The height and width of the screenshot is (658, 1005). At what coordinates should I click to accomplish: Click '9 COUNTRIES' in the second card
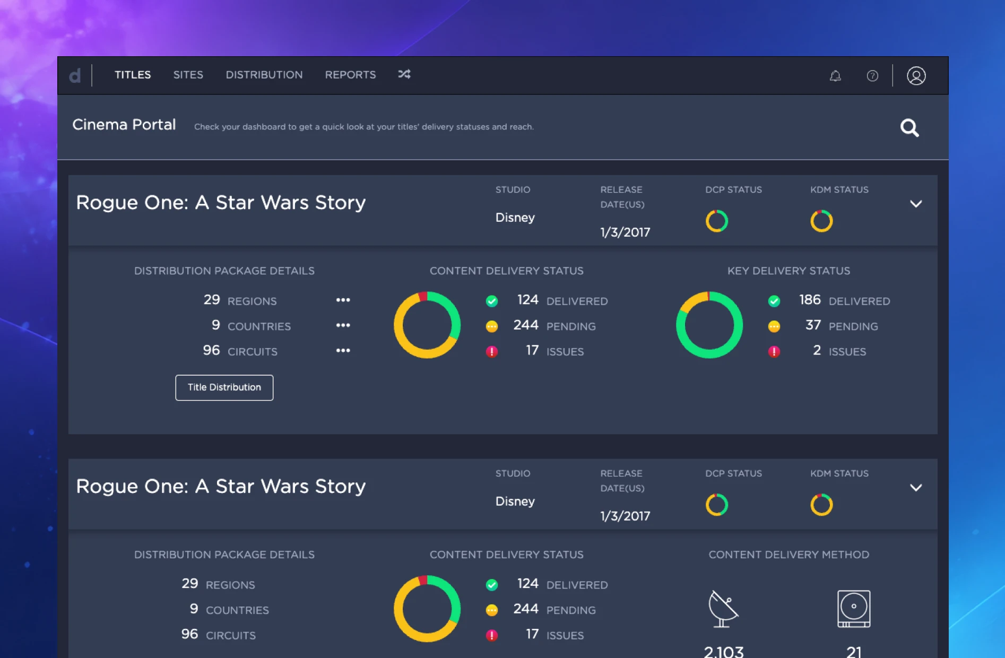pos(229,609)
